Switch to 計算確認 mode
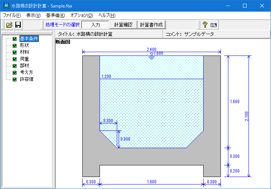 (123, 25)
